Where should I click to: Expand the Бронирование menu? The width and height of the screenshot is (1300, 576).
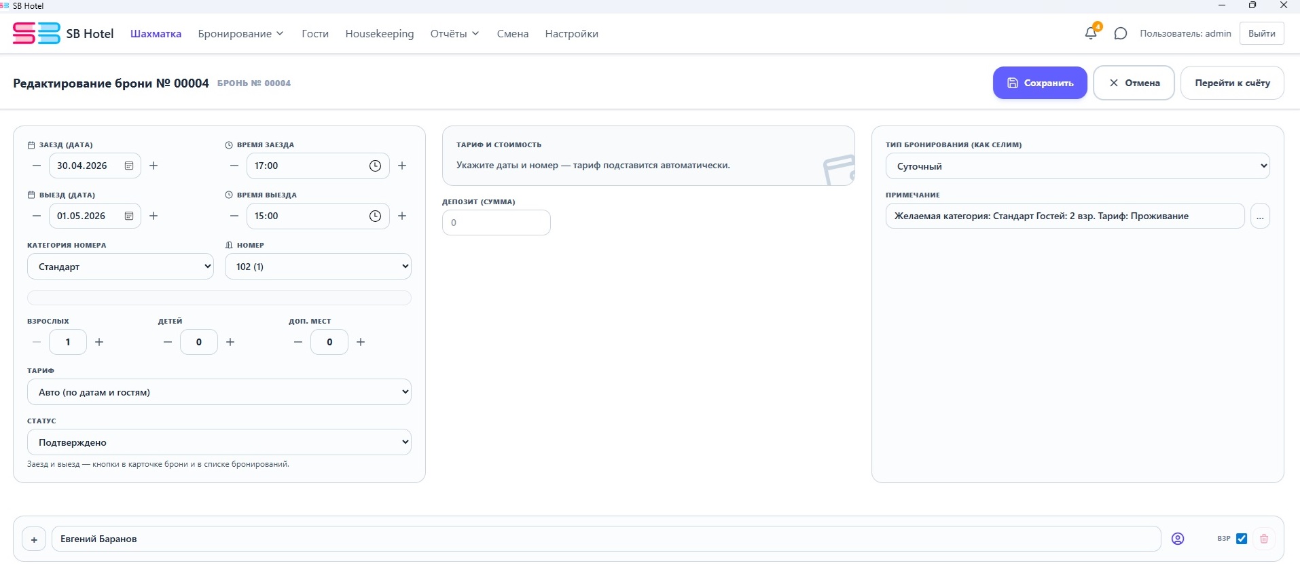click(x=241, y=33)
